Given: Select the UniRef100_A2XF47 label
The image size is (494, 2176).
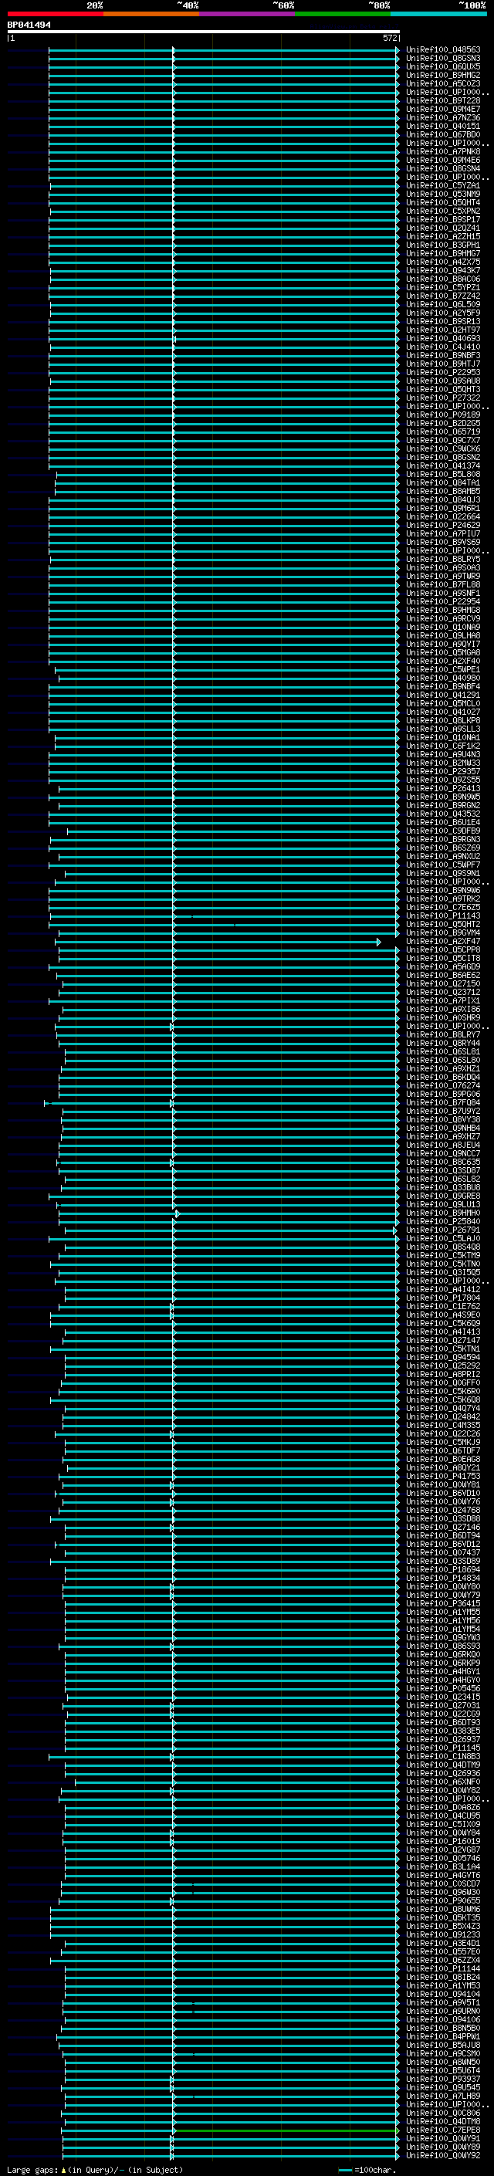Looking at the screenshot, I should 443,941.
